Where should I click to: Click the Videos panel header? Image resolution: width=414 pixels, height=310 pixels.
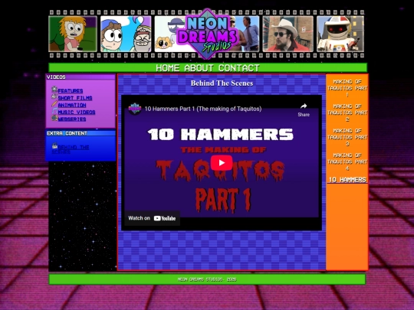80,77
